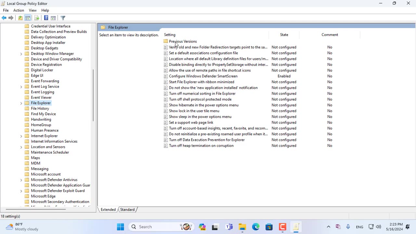Toggle the Show/Hide Action Pane icon
The image size is (416, 234).
click(53, 18)
